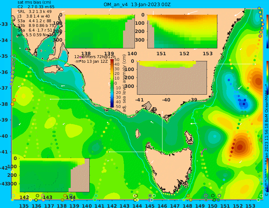
Task: Open the 138–140 longitude depth section inset
Action: pos(100,32)
